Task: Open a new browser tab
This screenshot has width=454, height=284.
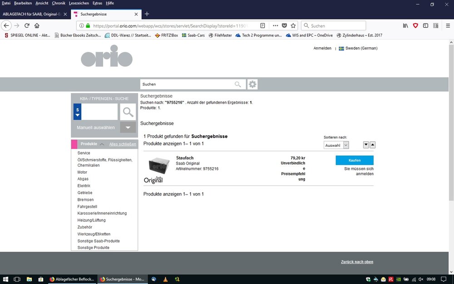Action: tap(147, 14)
